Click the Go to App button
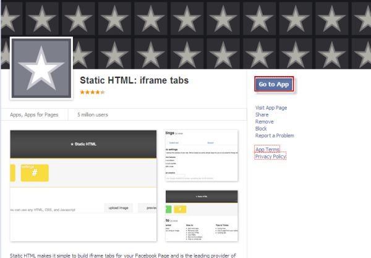Viewport: 371px width, 258px height. pos(274,84)
